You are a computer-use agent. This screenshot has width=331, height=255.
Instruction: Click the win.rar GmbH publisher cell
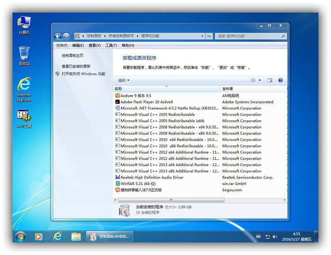pos(234,183)
